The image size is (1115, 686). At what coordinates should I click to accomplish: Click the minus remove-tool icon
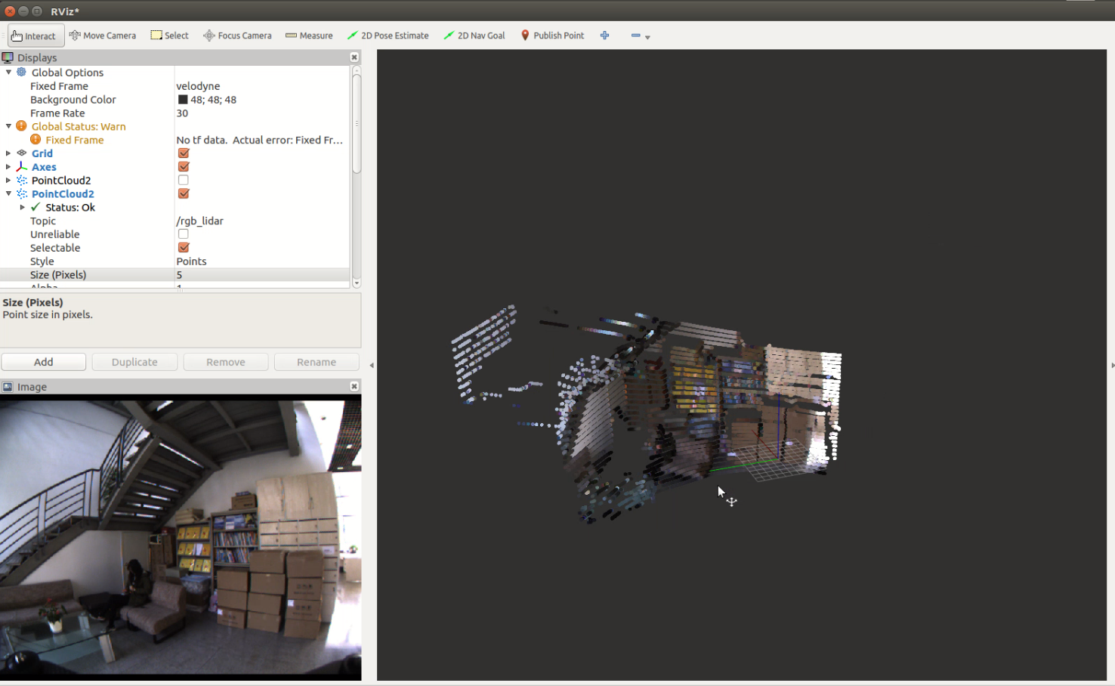635,36
